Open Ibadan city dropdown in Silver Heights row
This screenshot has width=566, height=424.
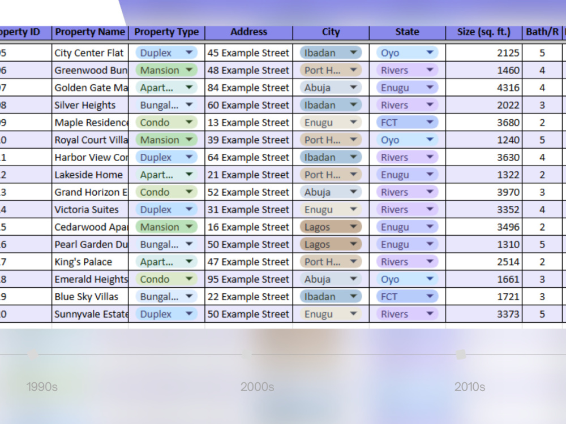point(331,105)
